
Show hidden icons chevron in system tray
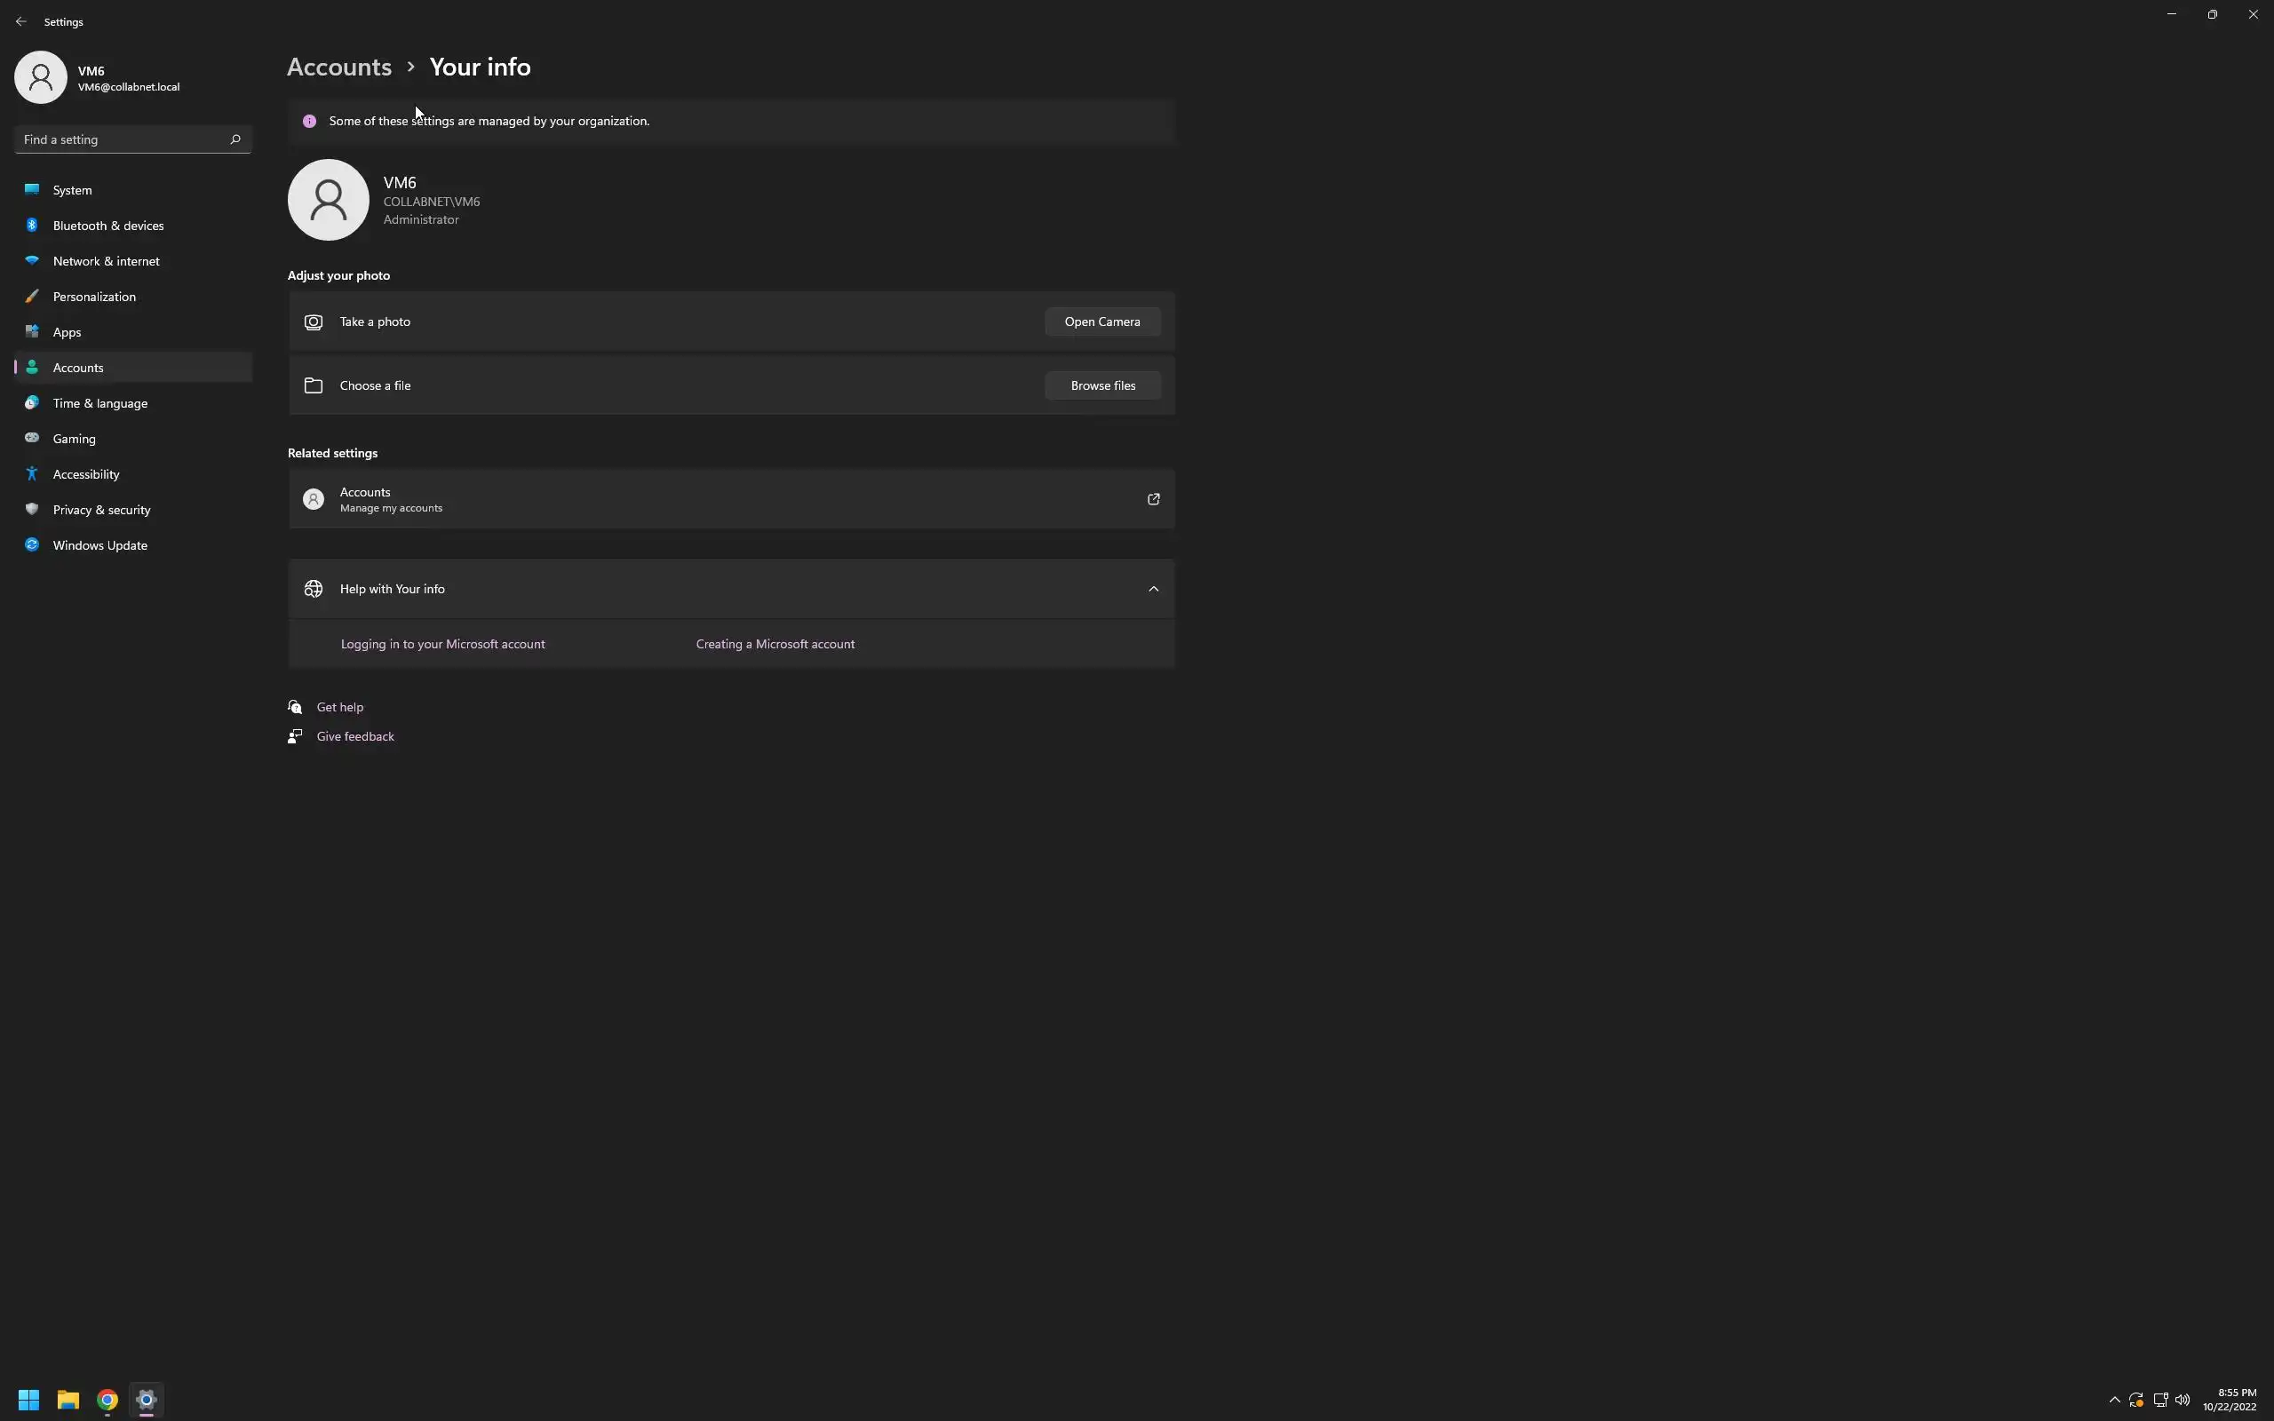coord(2114,1400)
